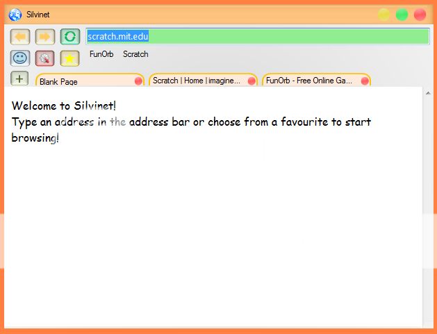Open the FunOrb favourite link

[x=101, y=54]
